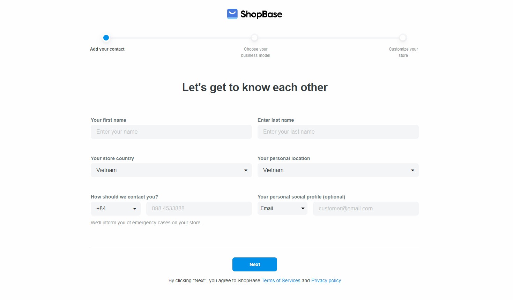Select the 'Customize your store' step label
Image resolution: width=513 pixels, height=300 pixels.
[403, 52]
